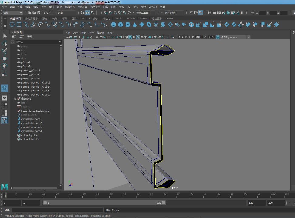Viewport: 295px width, 218px height.
Task: Open the 文件 menu
Action: 4,7
